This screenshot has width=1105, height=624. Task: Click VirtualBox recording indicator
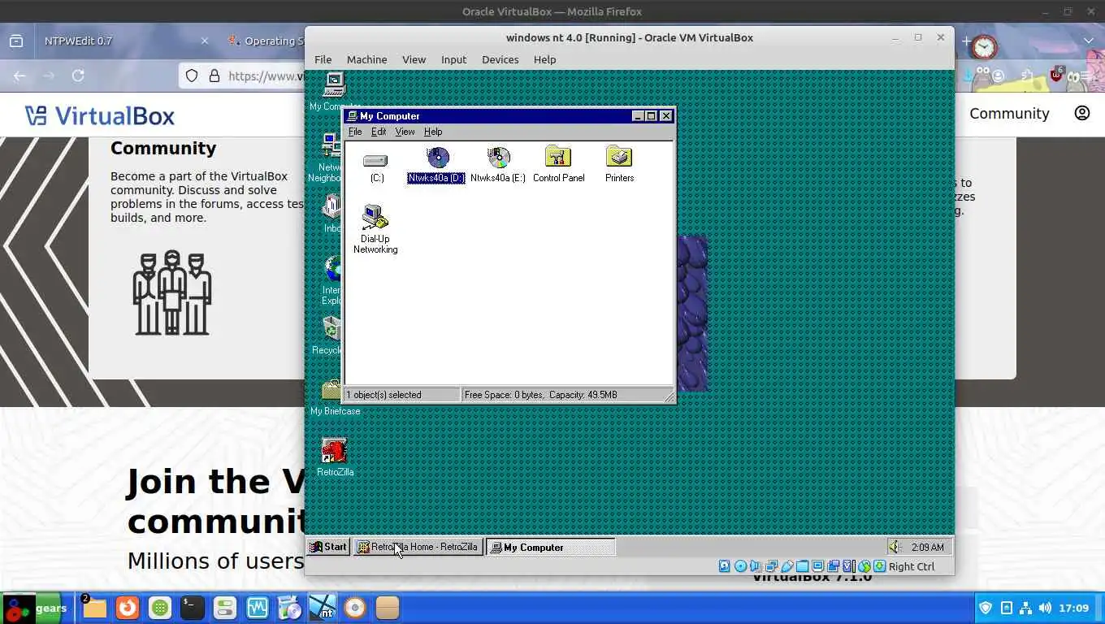click(833, 566)
